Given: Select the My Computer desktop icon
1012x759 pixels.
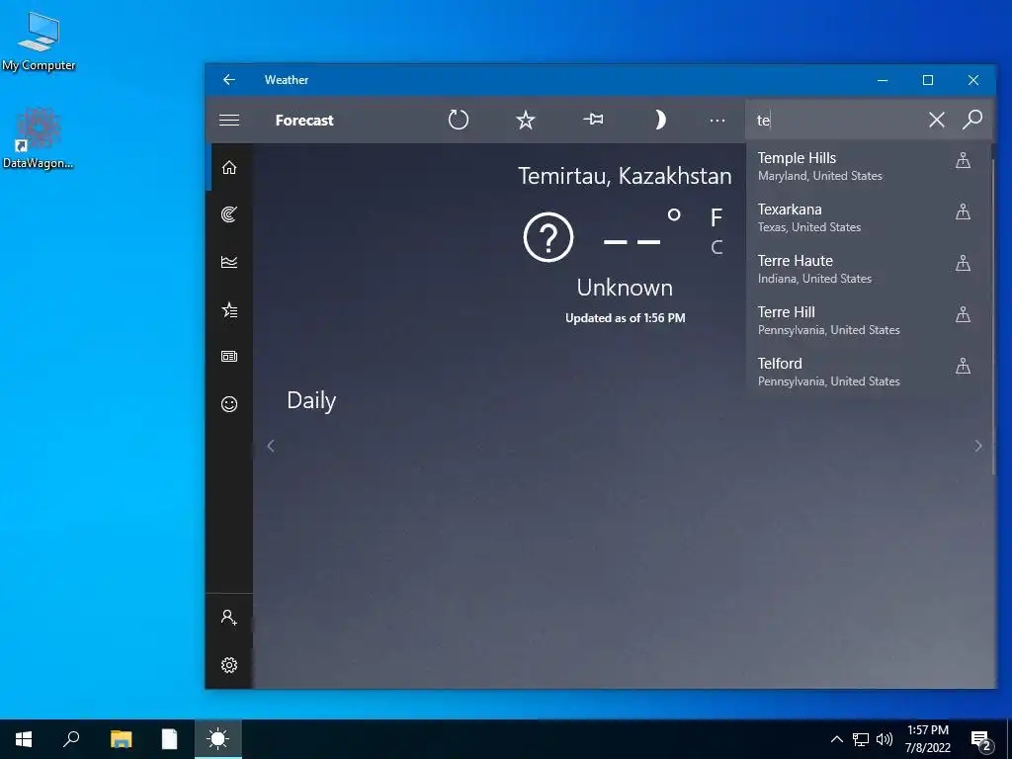Looking at the screenshot, I should (x=39, y=40).
